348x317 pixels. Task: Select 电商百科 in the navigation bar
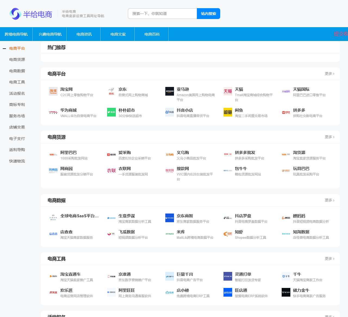(x=152, y=34)
